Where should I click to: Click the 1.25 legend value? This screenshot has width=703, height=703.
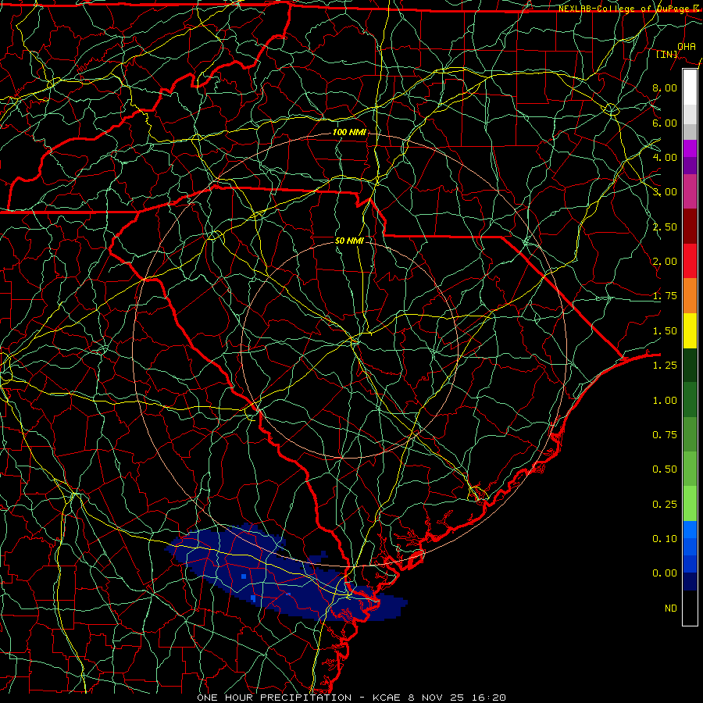coord(665,366)
